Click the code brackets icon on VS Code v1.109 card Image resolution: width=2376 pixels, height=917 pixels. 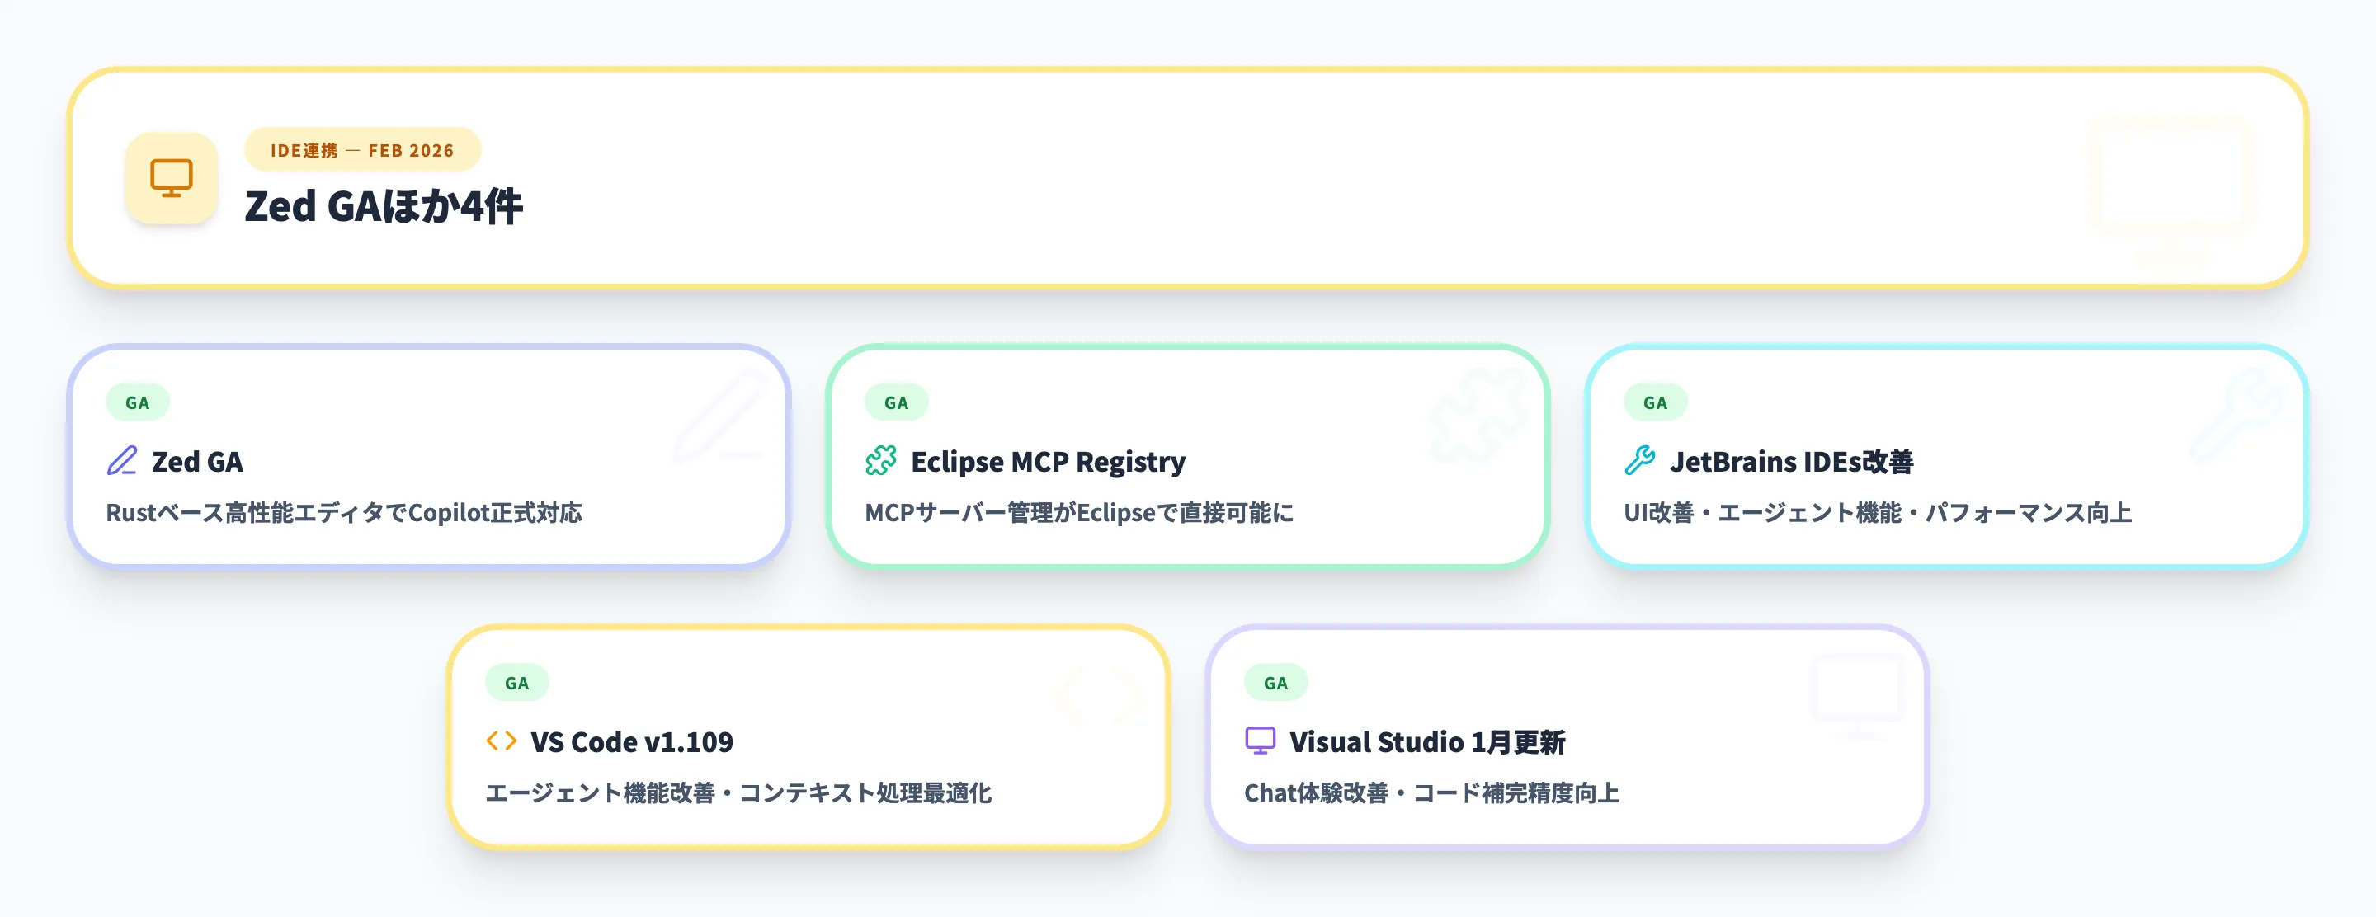coord(502,741)
